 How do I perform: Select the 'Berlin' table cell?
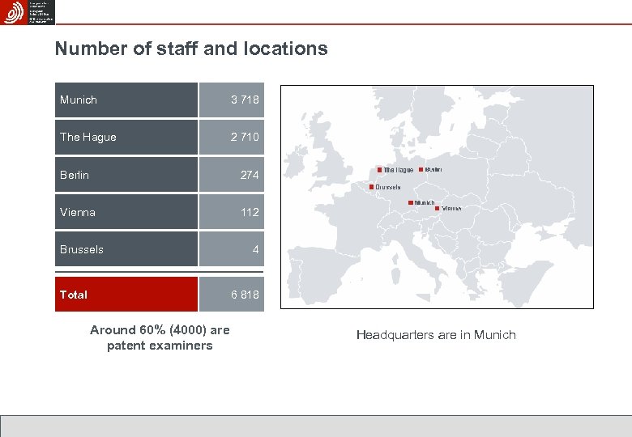[126, 175]
